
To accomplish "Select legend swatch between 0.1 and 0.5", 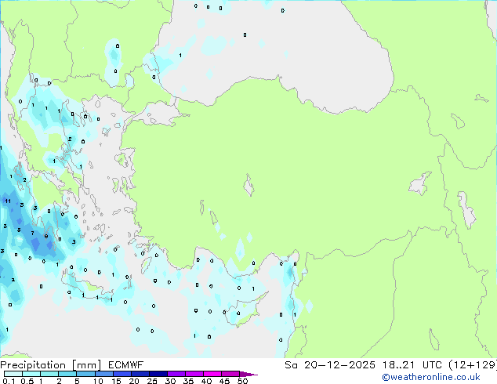I will pyautogui.click(x=13, y=374).
